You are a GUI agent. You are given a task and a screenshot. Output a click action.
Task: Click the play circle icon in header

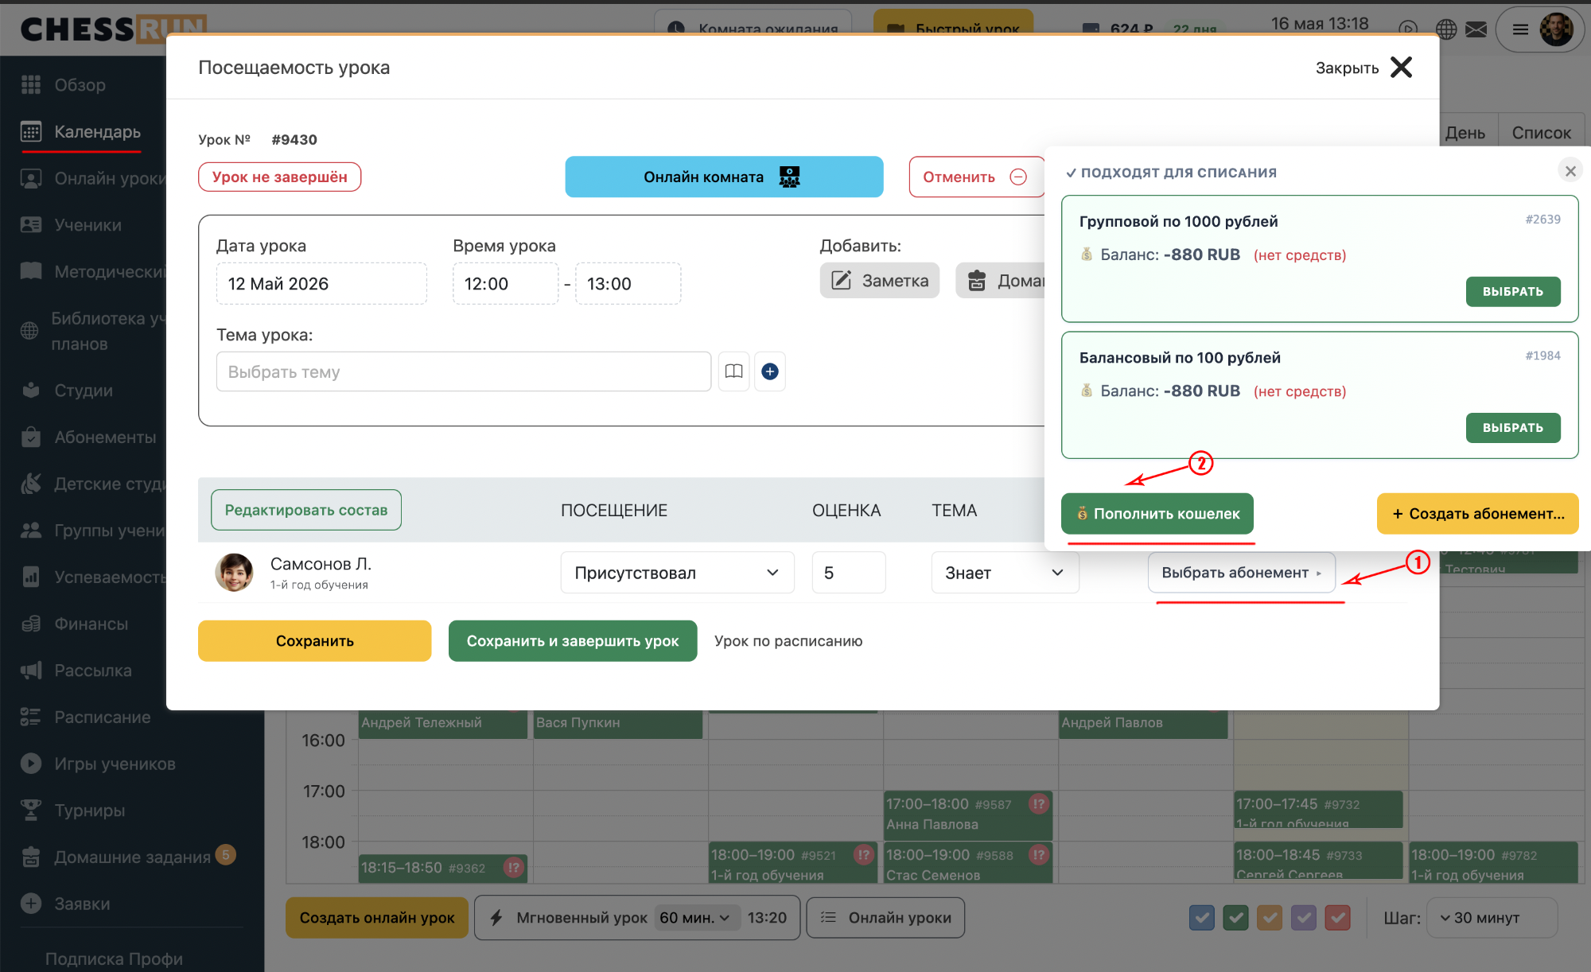(x=1408, y=29)
